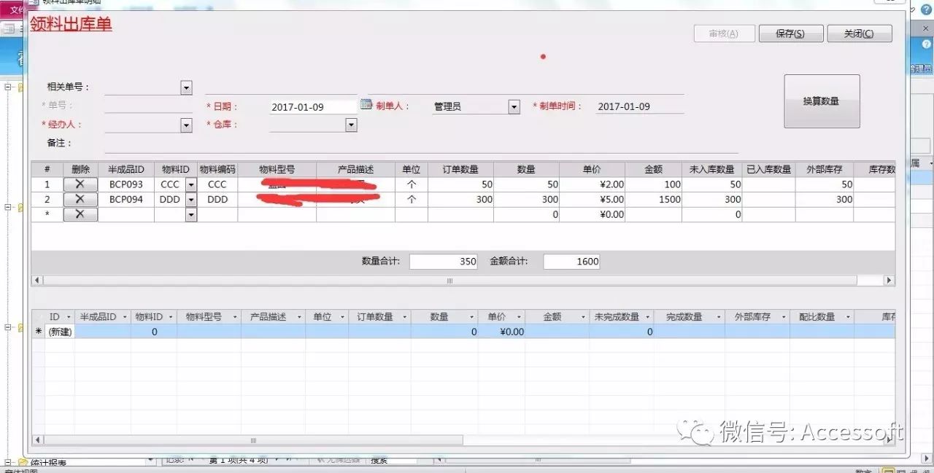The width and height of the screenshot is (934, 473).
Task: Expand the 制单人 dropdown showing 管理员
Action: (514, 107)
